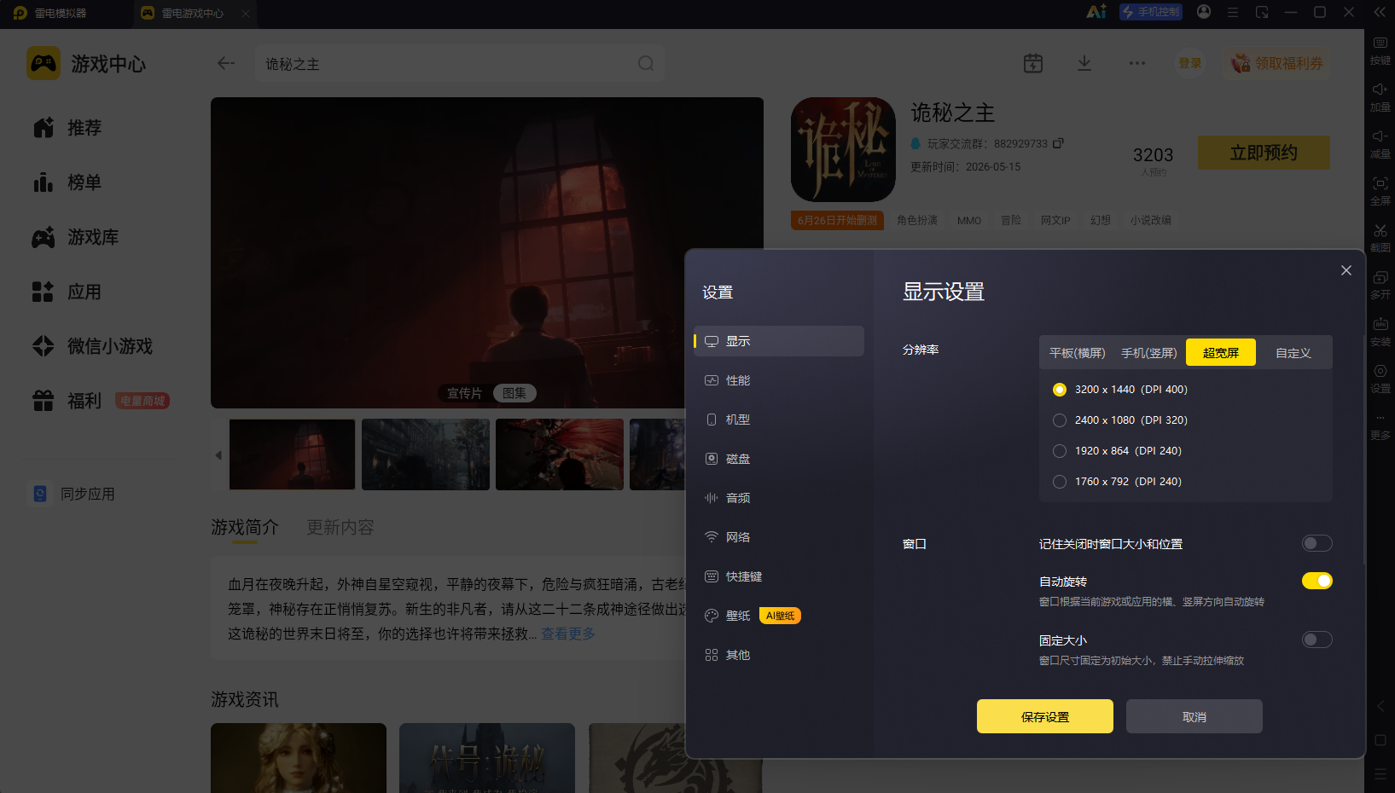1395x793 pixels.
Task: Click the AI assistant icon in title bar
Action: (x=1096, y=12)
